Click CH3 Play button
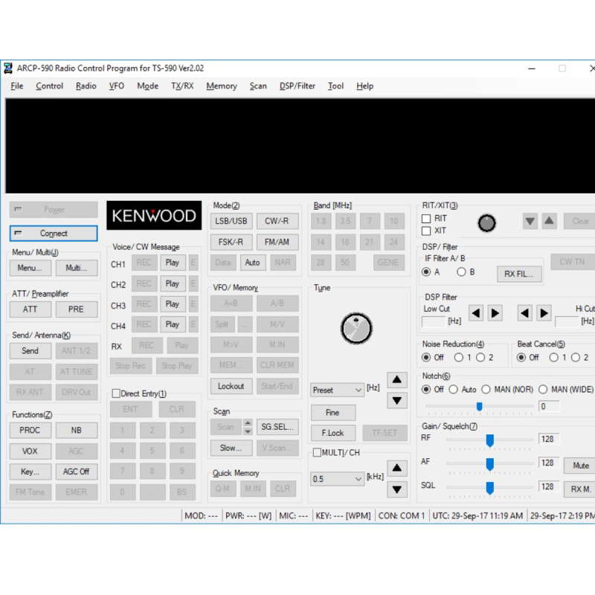 173,304
